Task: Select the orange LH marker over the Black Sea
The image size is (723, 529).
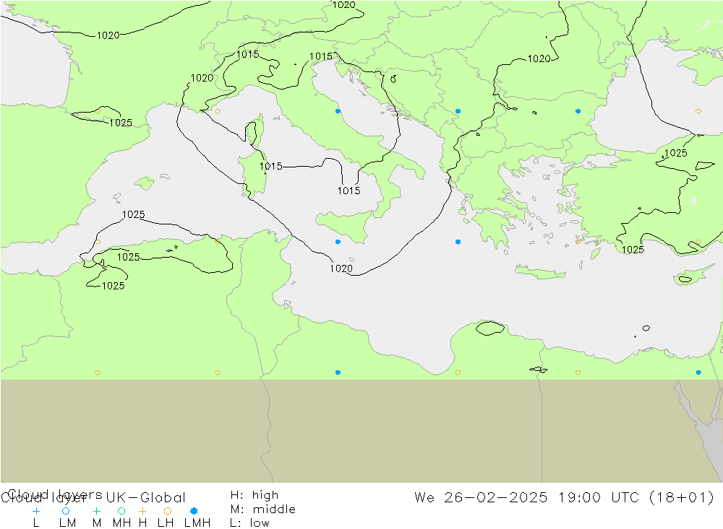Action: coord(698,111)
